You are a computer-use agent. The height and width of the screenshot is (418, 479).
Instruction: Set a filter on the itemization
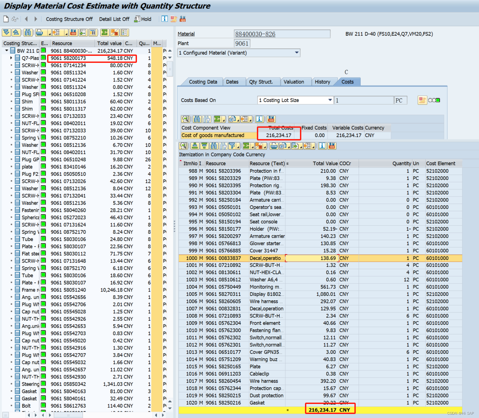233,146
